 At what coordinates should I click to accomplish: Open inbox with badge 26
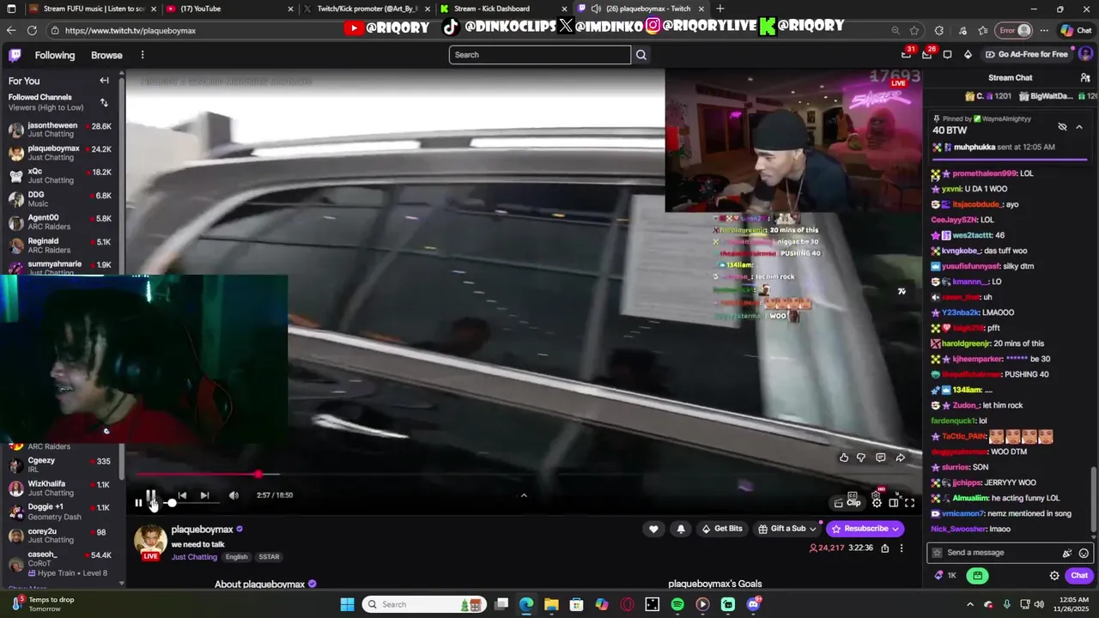926,54
